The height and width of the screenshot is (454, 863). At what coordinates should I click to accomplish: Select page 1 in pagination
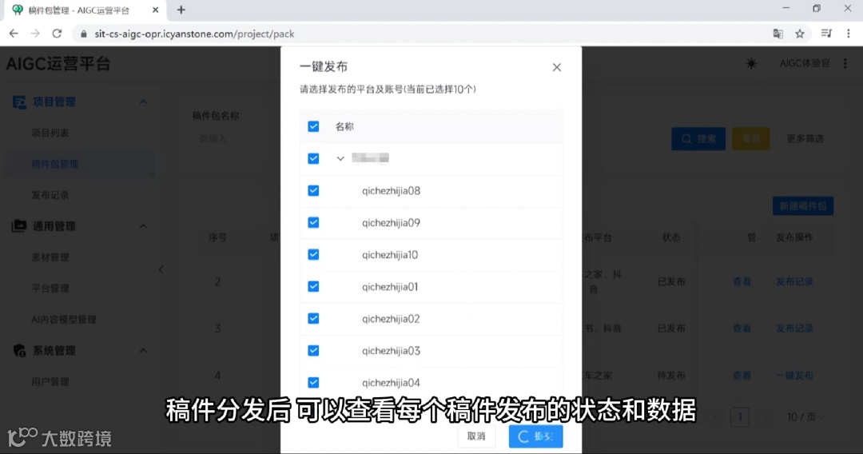pyautogui.click(x=740, y=417)
